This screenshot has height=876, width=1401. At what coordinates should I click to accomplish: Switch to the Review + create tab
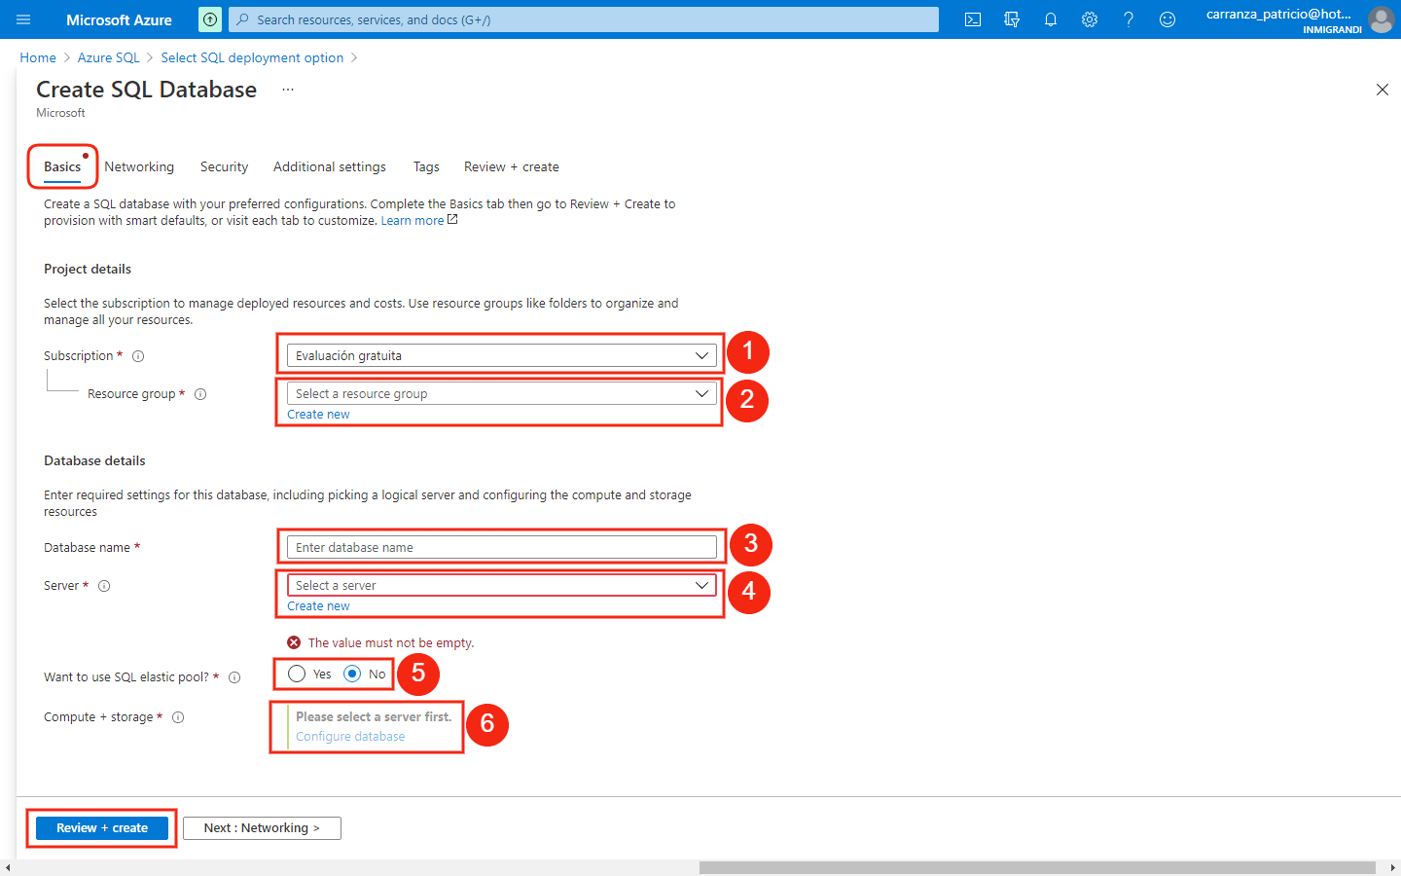click(512, 167)
